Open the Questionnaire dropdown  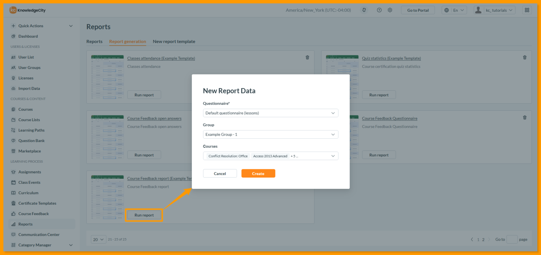click(270, 113)
